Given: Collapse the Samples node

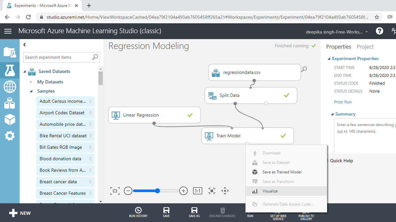Looking at the screenshot, I should (31, 91).
